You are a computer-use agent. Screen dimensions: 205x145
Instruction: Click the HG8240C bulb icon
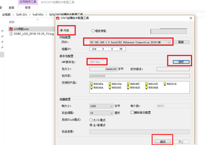click(110, 88)
